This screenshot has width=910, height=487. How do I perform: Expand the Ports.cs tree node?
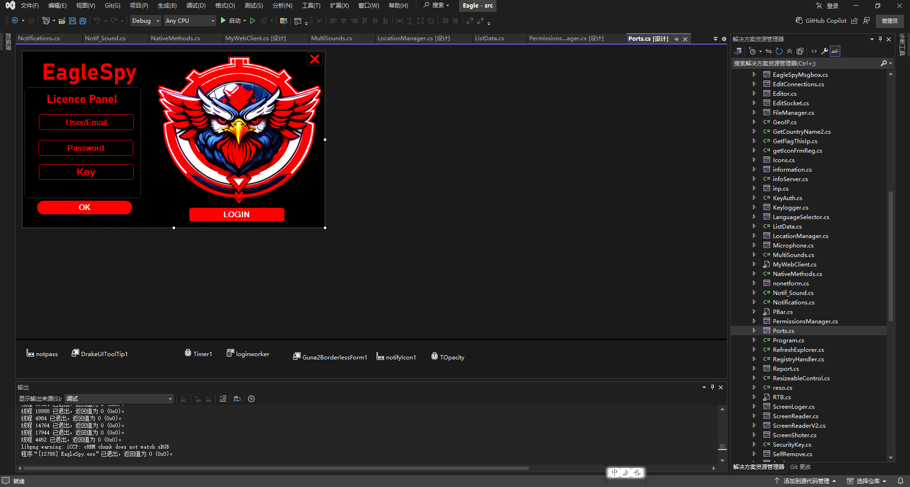click(754, 331)
